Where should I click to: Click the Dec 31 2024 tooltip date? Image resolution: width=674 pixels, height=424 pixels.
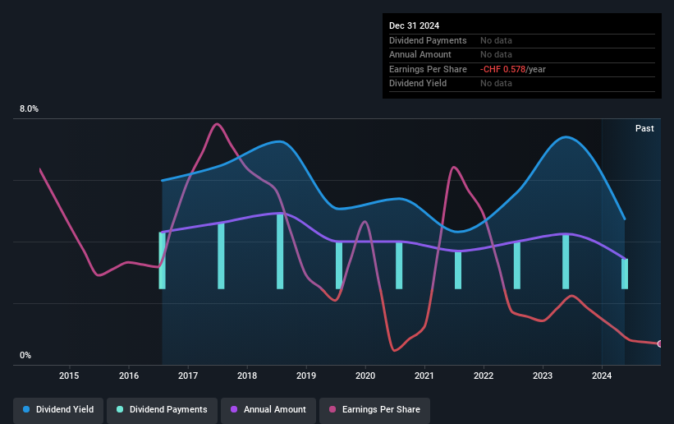click(x=414, y=25)
